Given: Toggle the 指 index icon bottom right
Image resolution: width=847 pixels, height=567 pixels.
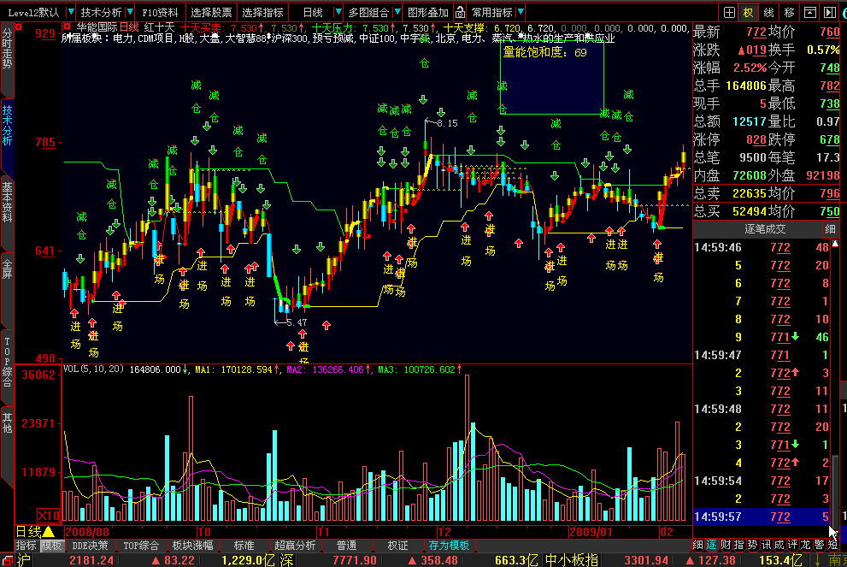Looking at the screenshot, I should click(738, 545).
